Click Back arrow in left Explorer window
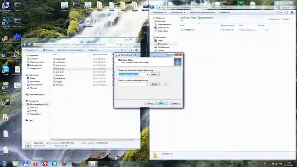The width and height of the screenshot is (297, 167). [25, 45]
